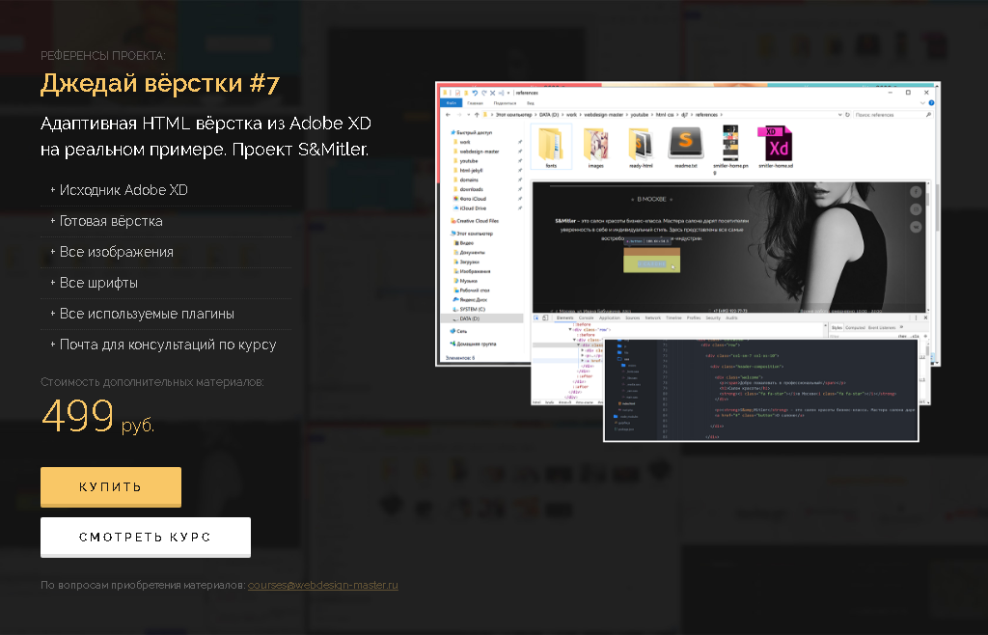
Task: Click the Файл ribbon tab in Explorer
Action: (452, 102)
